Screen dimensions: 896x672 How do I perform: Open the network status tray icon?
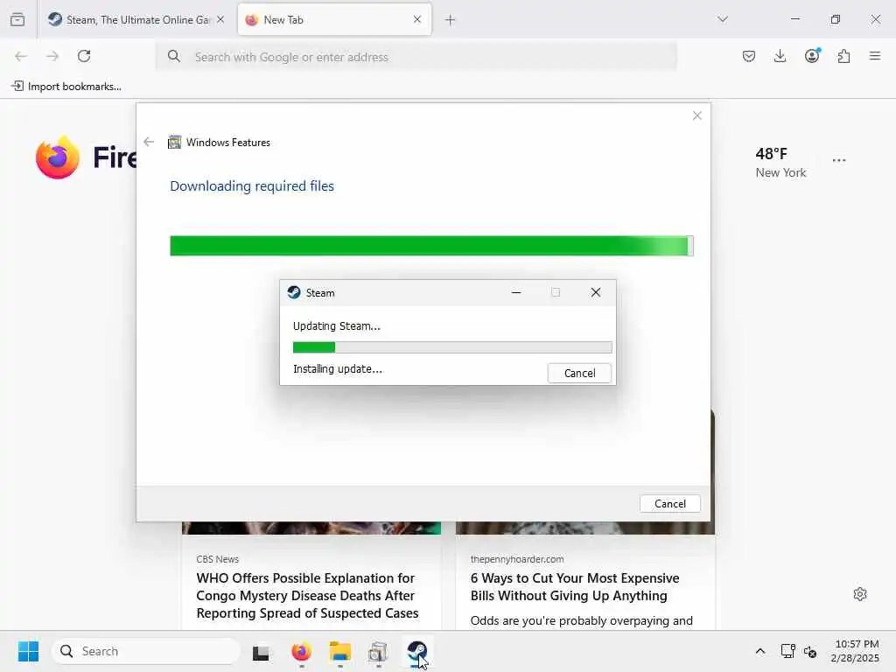(x=788, y=651)
